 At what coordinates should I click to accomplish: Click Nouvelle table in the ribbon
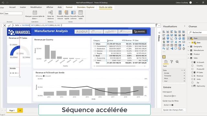81,15
